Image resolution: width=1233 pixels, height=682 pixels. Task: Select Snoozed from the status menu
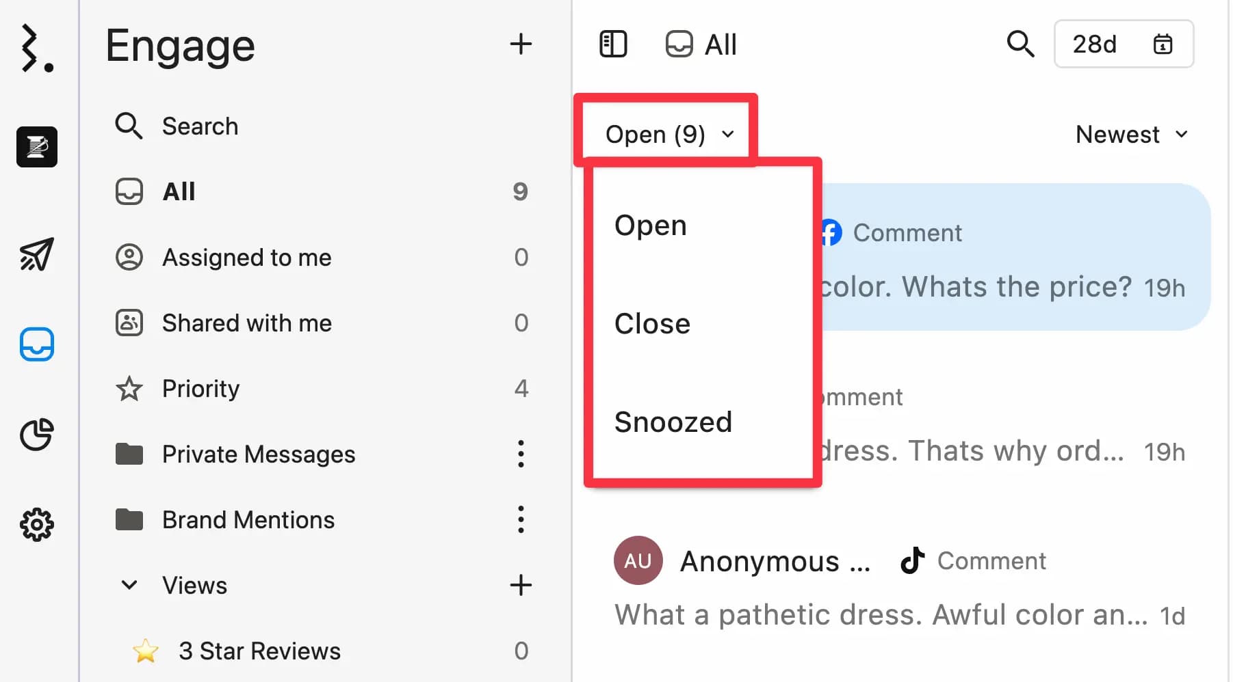tap(673, 422)
